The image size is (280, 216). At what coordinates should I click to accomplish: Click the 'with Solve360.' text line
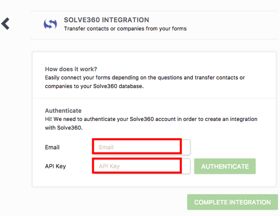[64, 128]
